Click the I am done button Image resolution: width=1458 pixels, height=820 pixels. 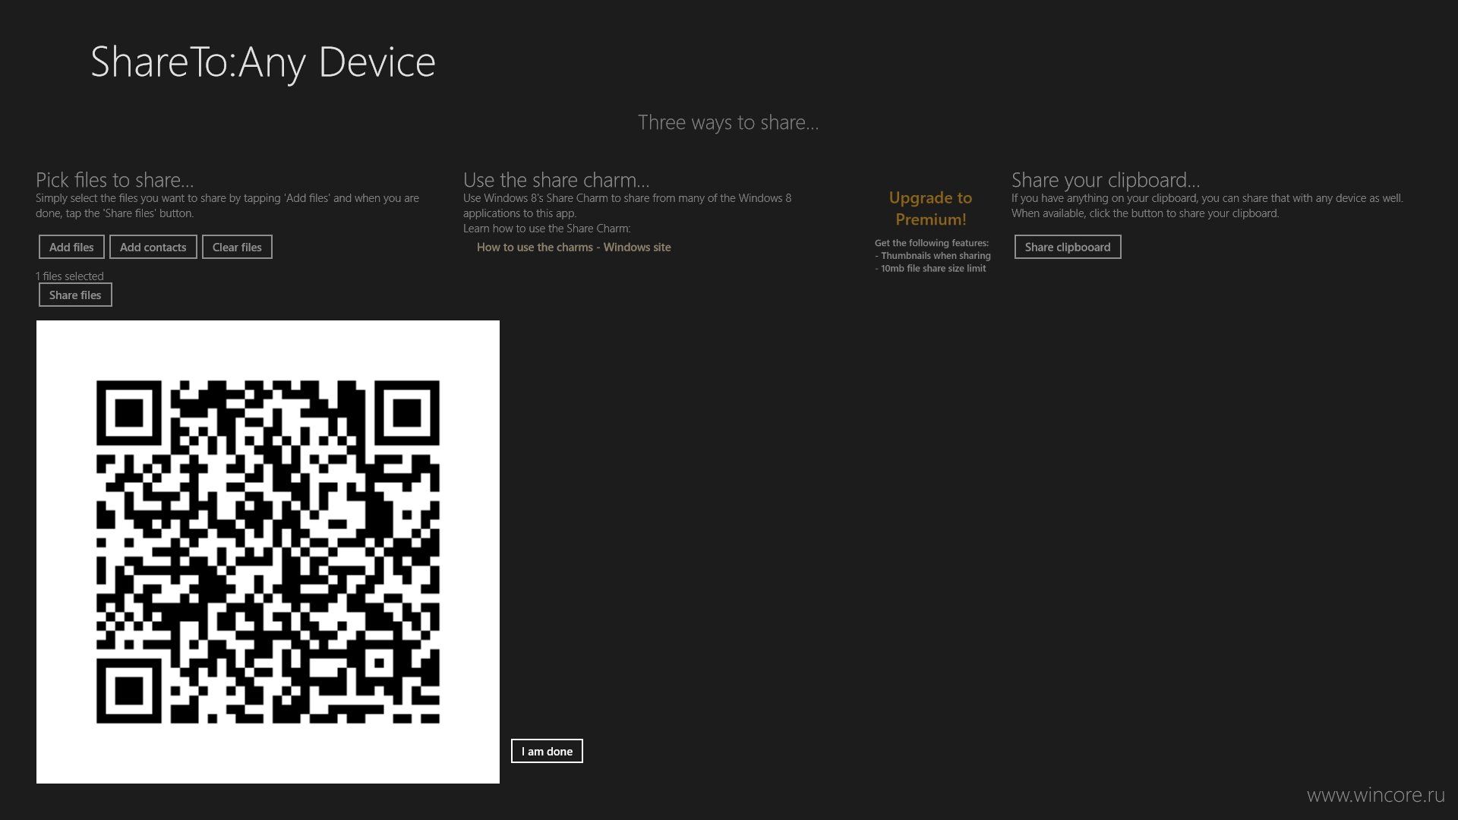(x=547, y=751)
